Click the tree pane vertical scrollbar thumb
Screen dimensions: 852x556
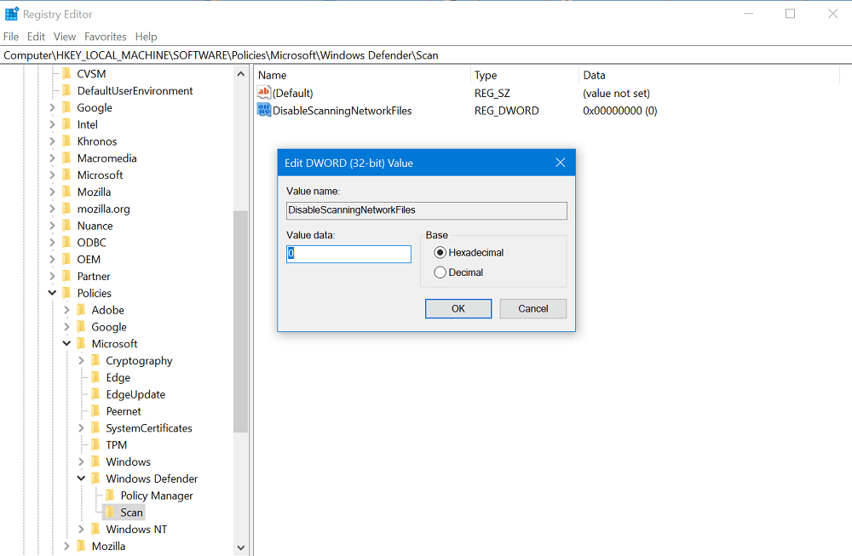pos(241,321)
